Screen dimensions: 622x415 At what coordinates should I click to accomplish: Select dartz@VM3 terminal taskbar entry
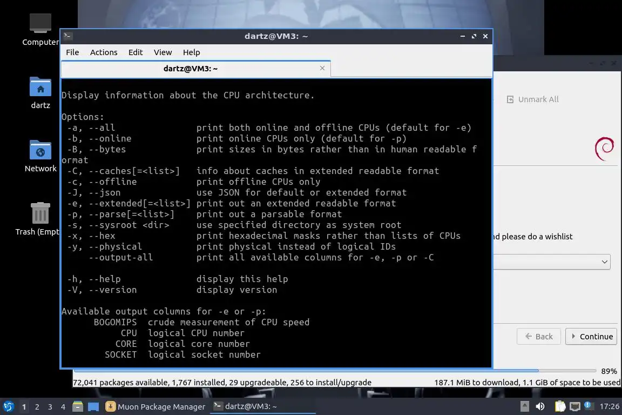click(x=262, y=407)
